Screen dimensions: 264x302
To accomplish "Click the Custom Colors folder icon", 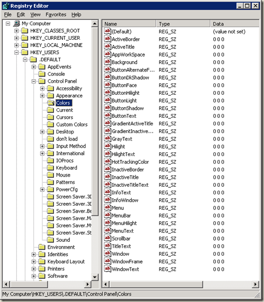I will [51, 124].
